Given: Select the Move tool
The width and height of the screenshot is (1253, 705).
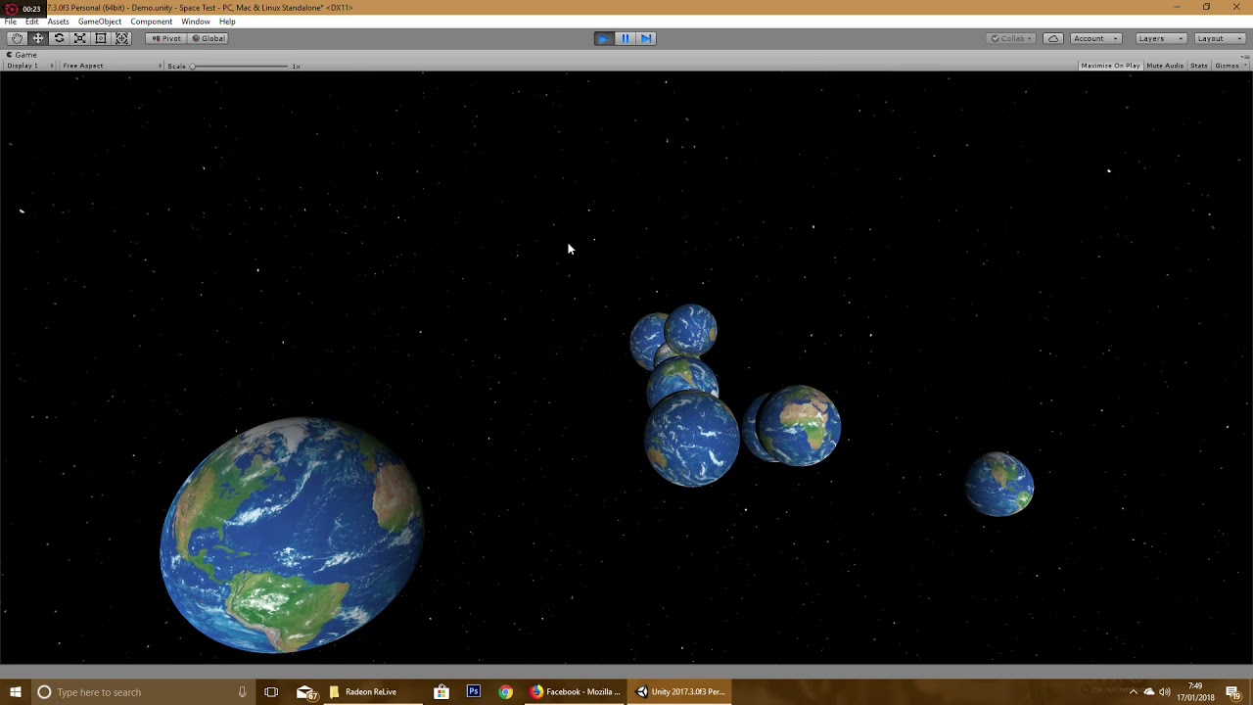Looking at the screenshot, I should pos(38,38).
